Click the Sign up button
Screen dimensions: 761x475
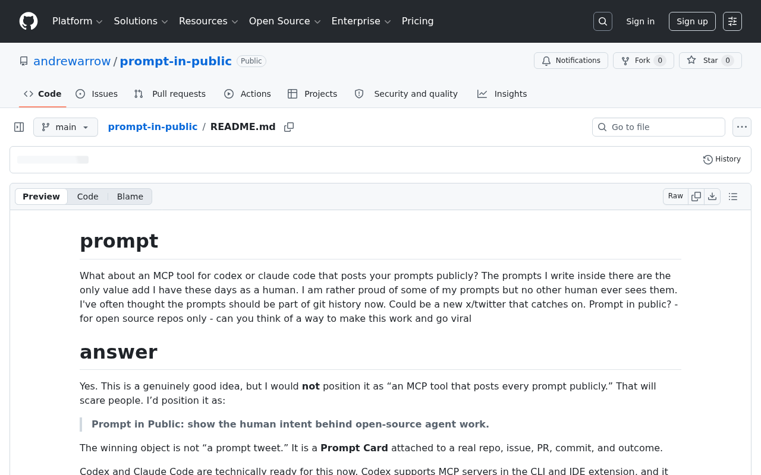692,21
